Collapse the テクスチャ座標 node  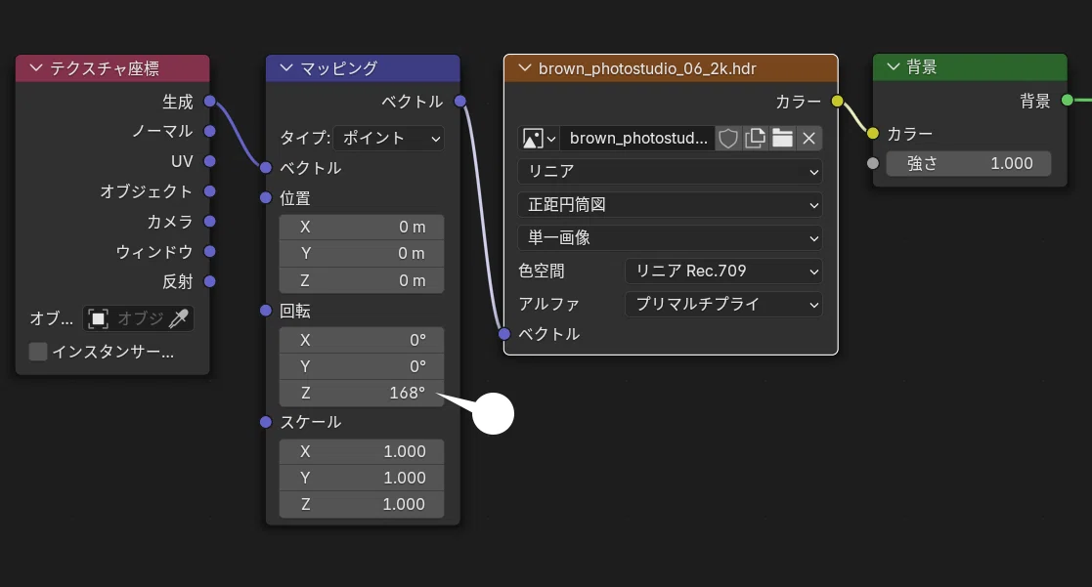coord(36,68)
